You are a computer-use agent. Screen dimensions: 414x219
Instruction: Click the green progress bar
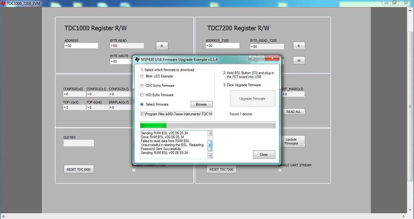pos(153,125)
